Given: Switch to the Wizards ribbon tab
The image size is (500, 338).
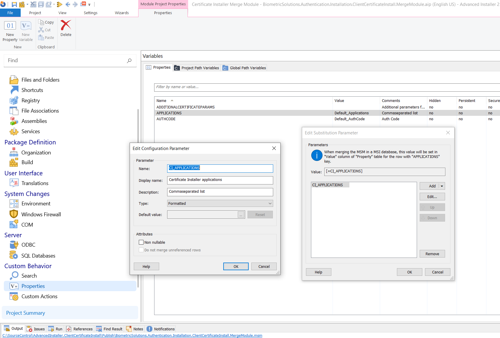Looking at the screenshot, I should coord(122,13).
